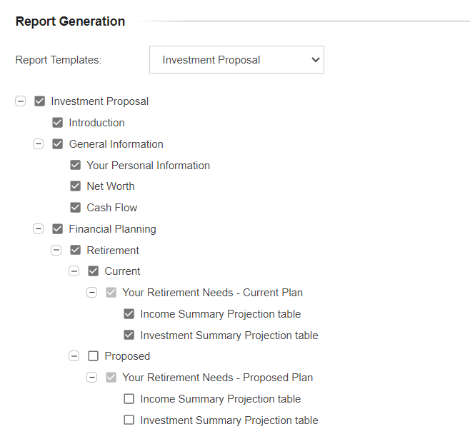The height and width of the screenshot is (429, 470).
Task: Toggle the General Information checkbox
Action: pos(58,144)
